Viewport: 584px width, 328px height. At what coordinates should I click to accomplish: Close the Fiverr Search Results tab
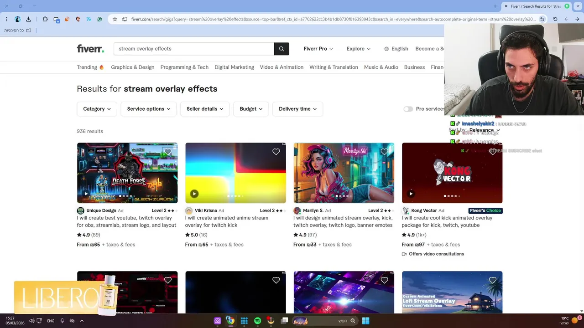(506, 6)
